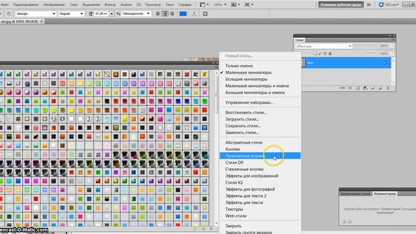The image size is (416, 234).
Task: Open the arrange documents icon
Action: coord(235,5)
